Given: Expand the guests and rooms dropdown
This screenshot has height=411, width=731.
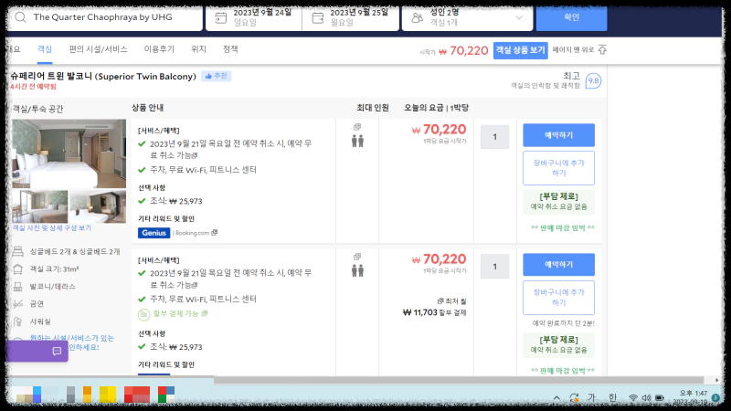Looking at the screenshot, I should pyautogui.click(x=519, y=17).
